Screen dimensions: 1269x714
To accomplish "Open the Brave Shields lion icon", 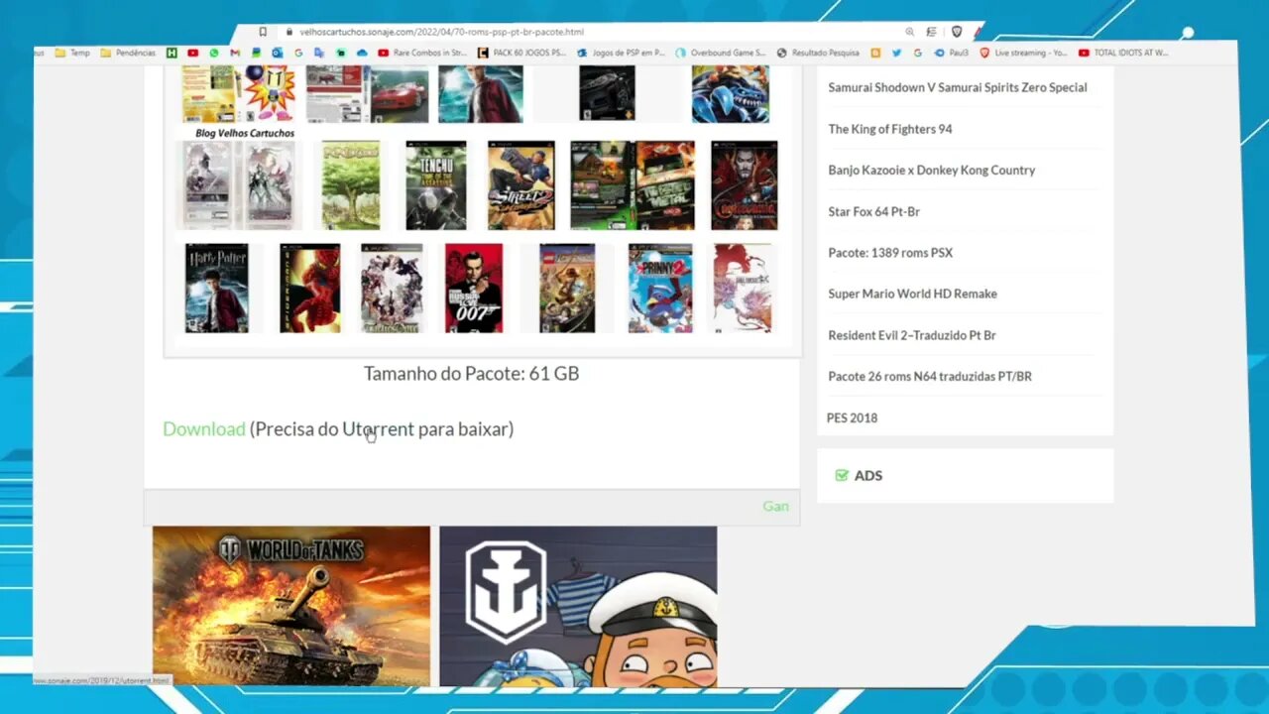I will tap(957, 32).
